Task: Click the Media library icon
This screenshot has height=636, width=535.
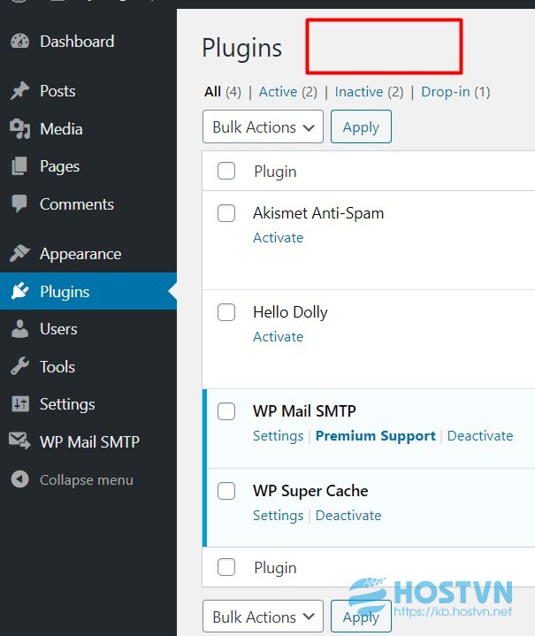Action: [x=19, y=129]
